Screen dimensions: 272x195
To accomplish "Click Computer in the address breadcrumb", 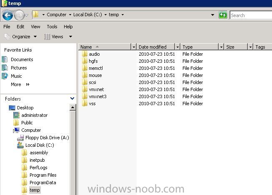I will pyautogui.click(x=57, y=15).
